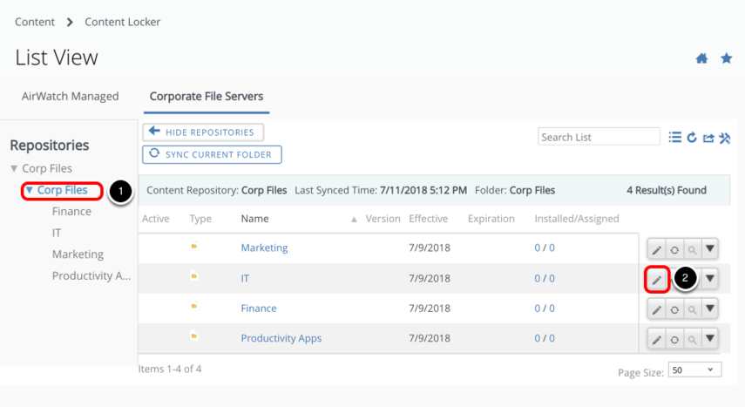The height and width of the screenshot is (407, 745).
Task: Click the edit pencil icon for Marketing row
Action: click(657, 249)
